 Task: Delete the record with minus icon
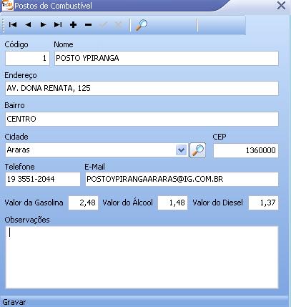(88, 24)
